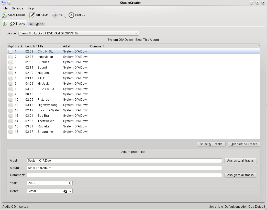Screen dimensions: 267x210
Task: Select the title Thetawaves
Action: point(46,121)
